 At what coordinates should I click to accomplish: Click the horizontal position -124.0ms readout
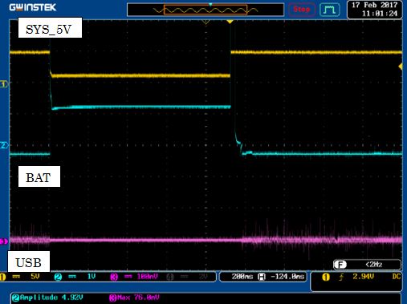coord(282,277)
